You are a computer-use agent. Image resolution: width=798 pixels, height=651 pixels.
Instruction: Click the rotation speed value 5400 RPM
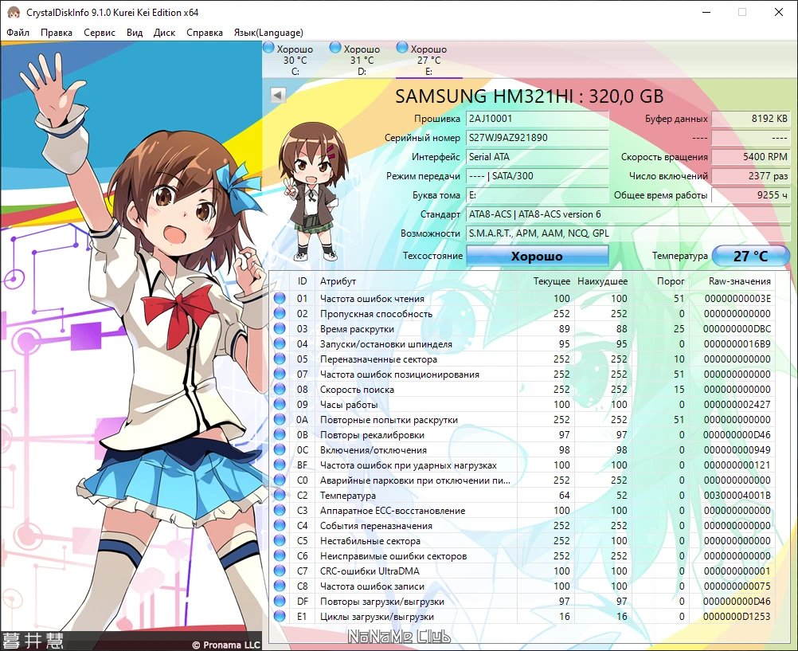tap(751, 157)
